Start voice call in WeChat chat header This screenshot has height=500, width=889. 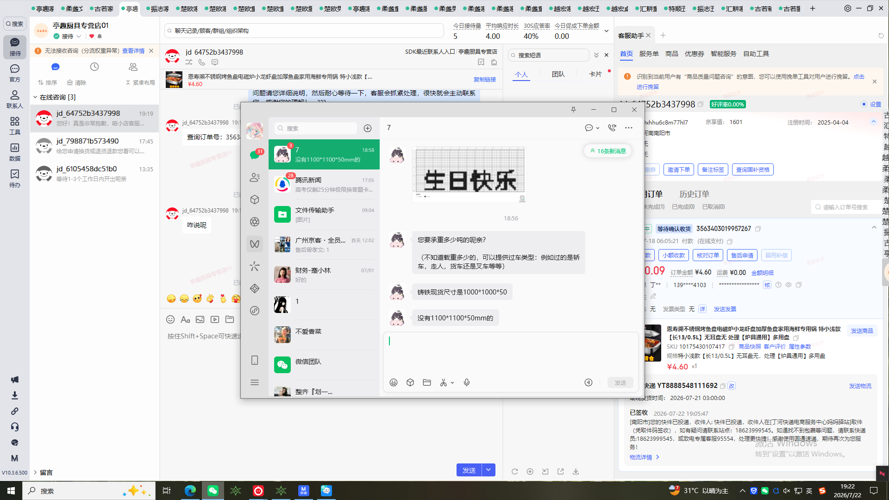coord(612,128)
